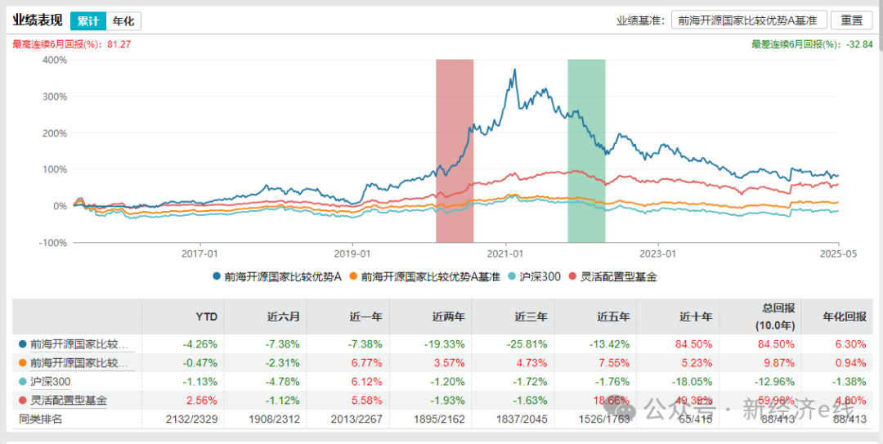Open the 灵活配置型基金 link in table

[x=68, y=401]
